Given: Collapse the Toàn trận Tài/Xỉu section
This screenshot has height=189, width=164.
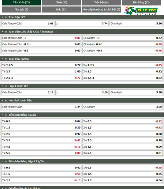Looking at the screenshot, I should [x=2, y=59].
